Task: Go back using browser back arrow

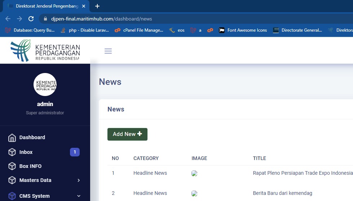Action: pyautogui.click(x=8, y=19)
